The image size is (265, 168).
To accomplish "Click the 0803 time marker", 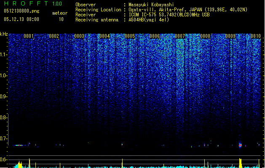I will [79, 36].
